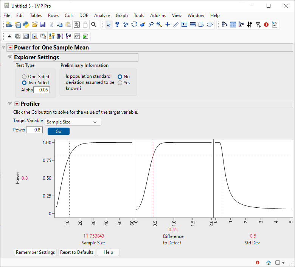Click the home window icon in status bar

[269, 262]
